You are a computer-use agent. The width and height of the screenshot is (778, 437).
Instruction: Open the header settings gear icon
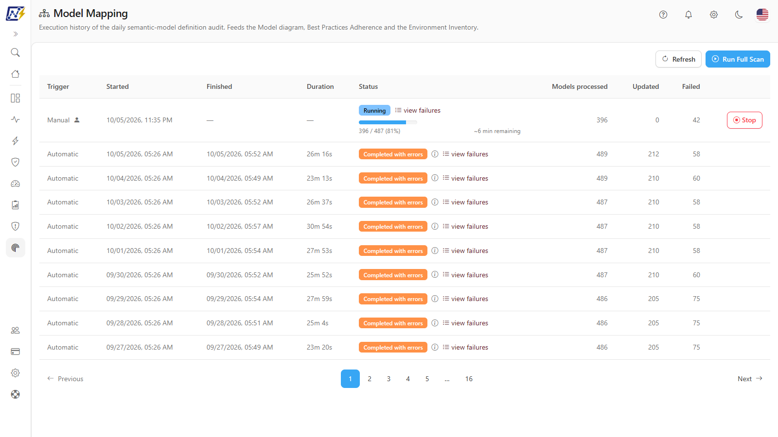point(714,15)
